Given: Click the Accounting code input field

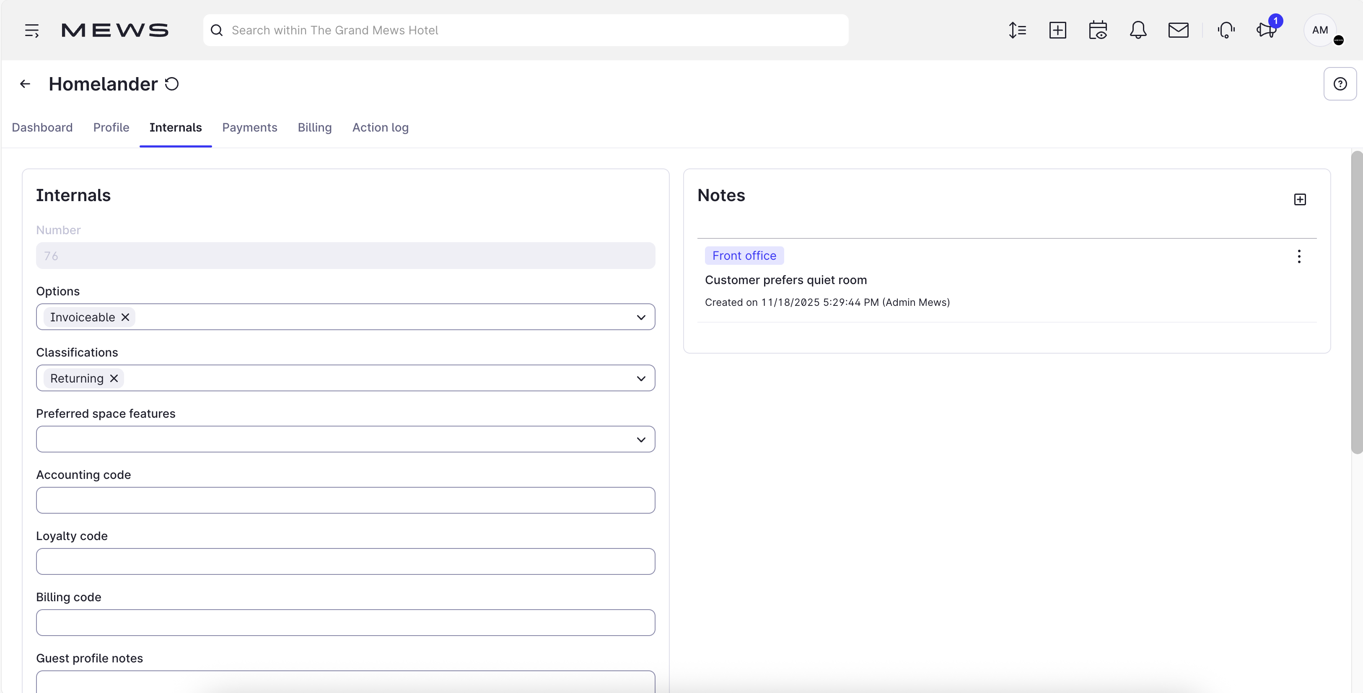Looking at the screenshot, I should click(x=345, y=500).
